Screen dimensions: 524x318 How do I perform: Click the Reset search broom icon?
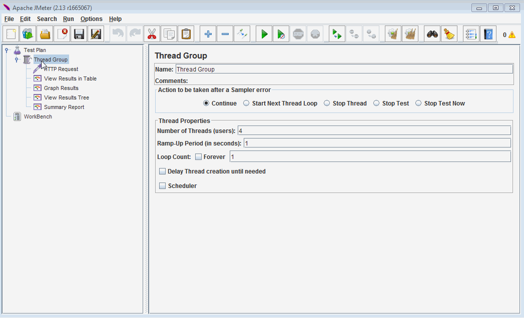[x=449, y=34]
